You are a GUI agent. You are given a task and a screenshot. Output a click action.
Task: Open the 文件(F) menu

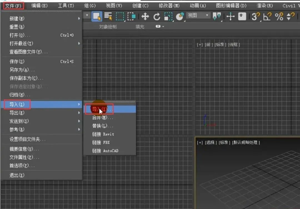(13, 6)
